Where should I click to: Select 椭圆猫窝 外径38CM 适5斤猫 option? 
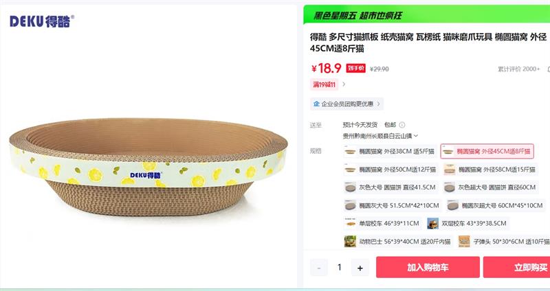(389, 151)
